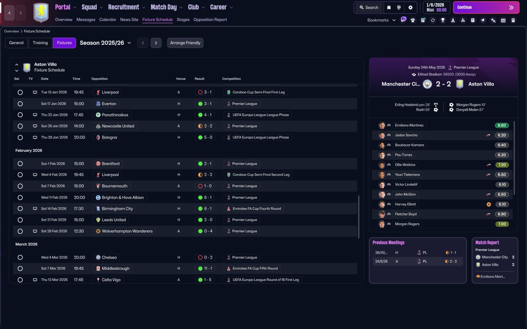Click the Continue button

486,7
